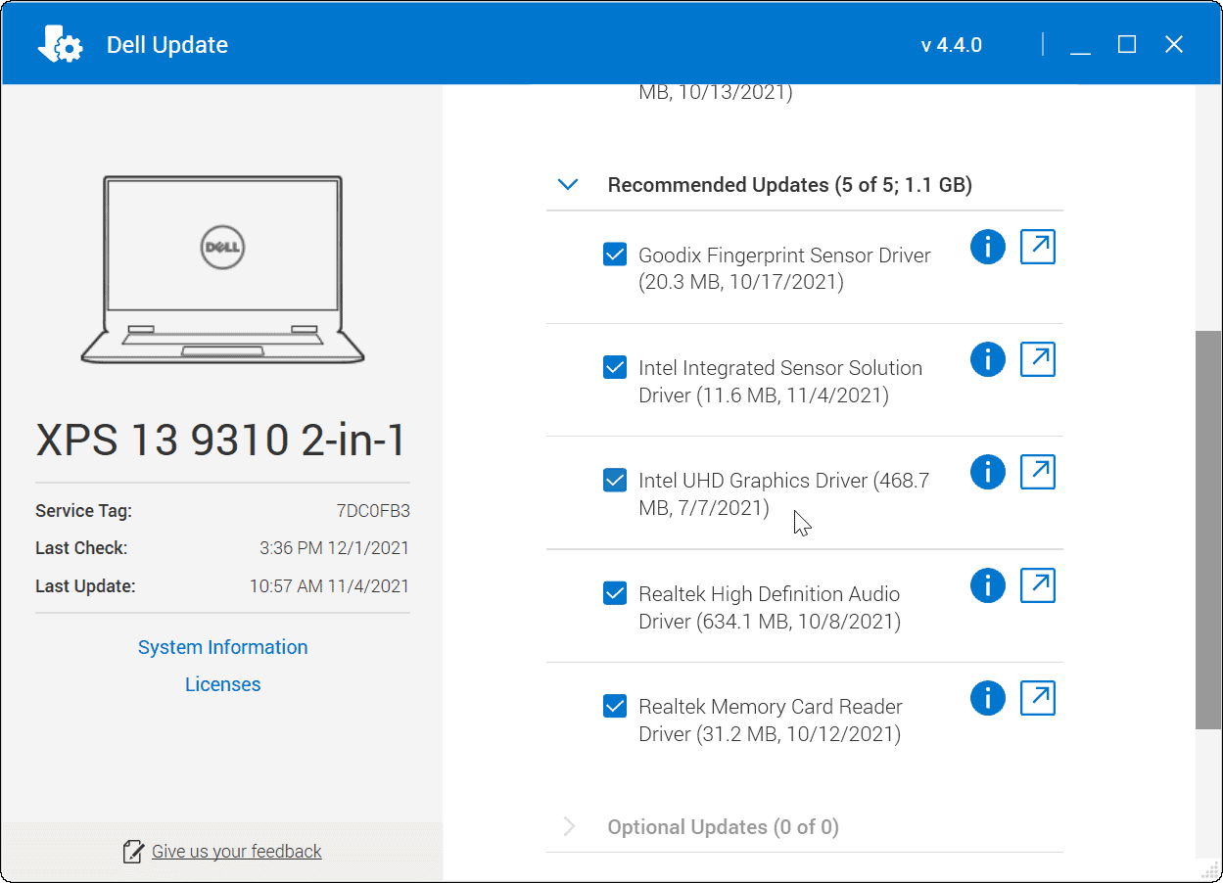This screenshot has width=1223, height=883.
Task: View details about Intel UHD Graphics Driver
Action: click(x=987, y=472)
